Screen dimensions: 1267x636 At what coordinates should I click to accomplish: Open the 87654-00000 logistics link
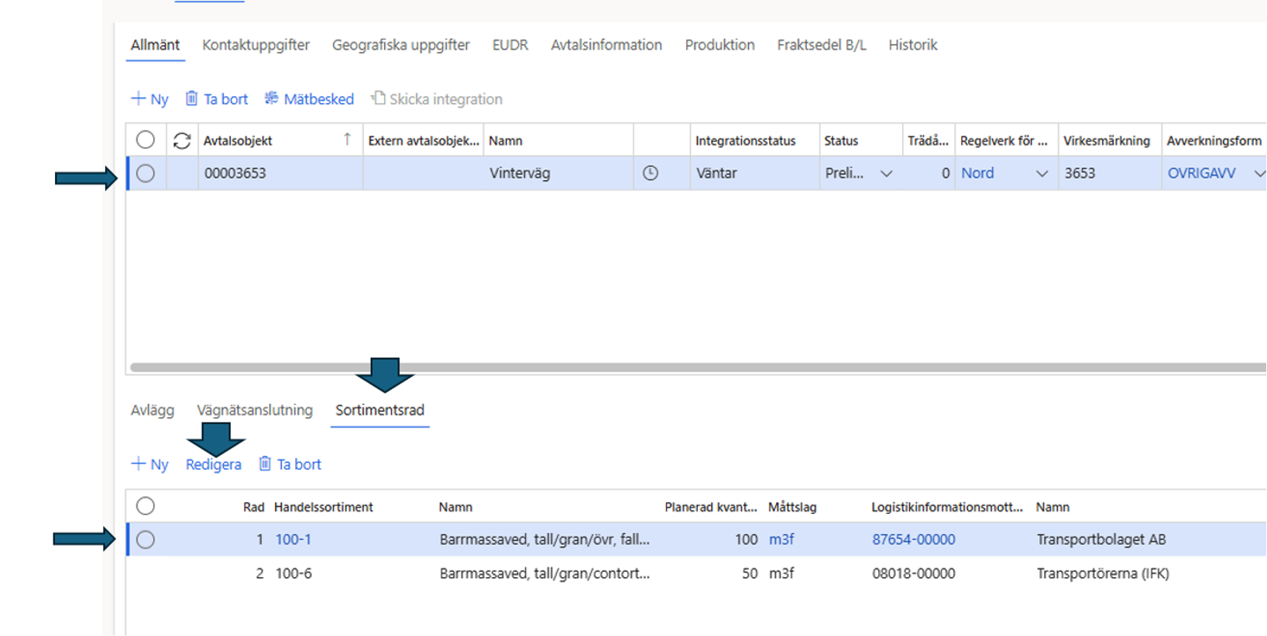913,539
